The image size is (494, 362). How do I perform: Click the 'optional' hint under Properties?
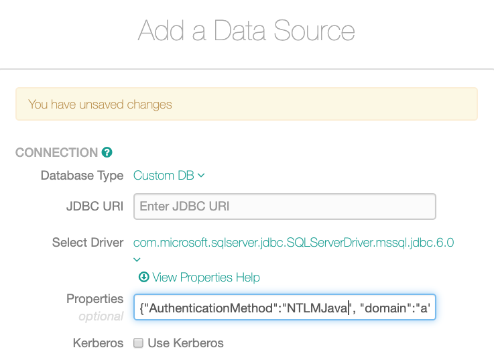(x=101, y=316)
